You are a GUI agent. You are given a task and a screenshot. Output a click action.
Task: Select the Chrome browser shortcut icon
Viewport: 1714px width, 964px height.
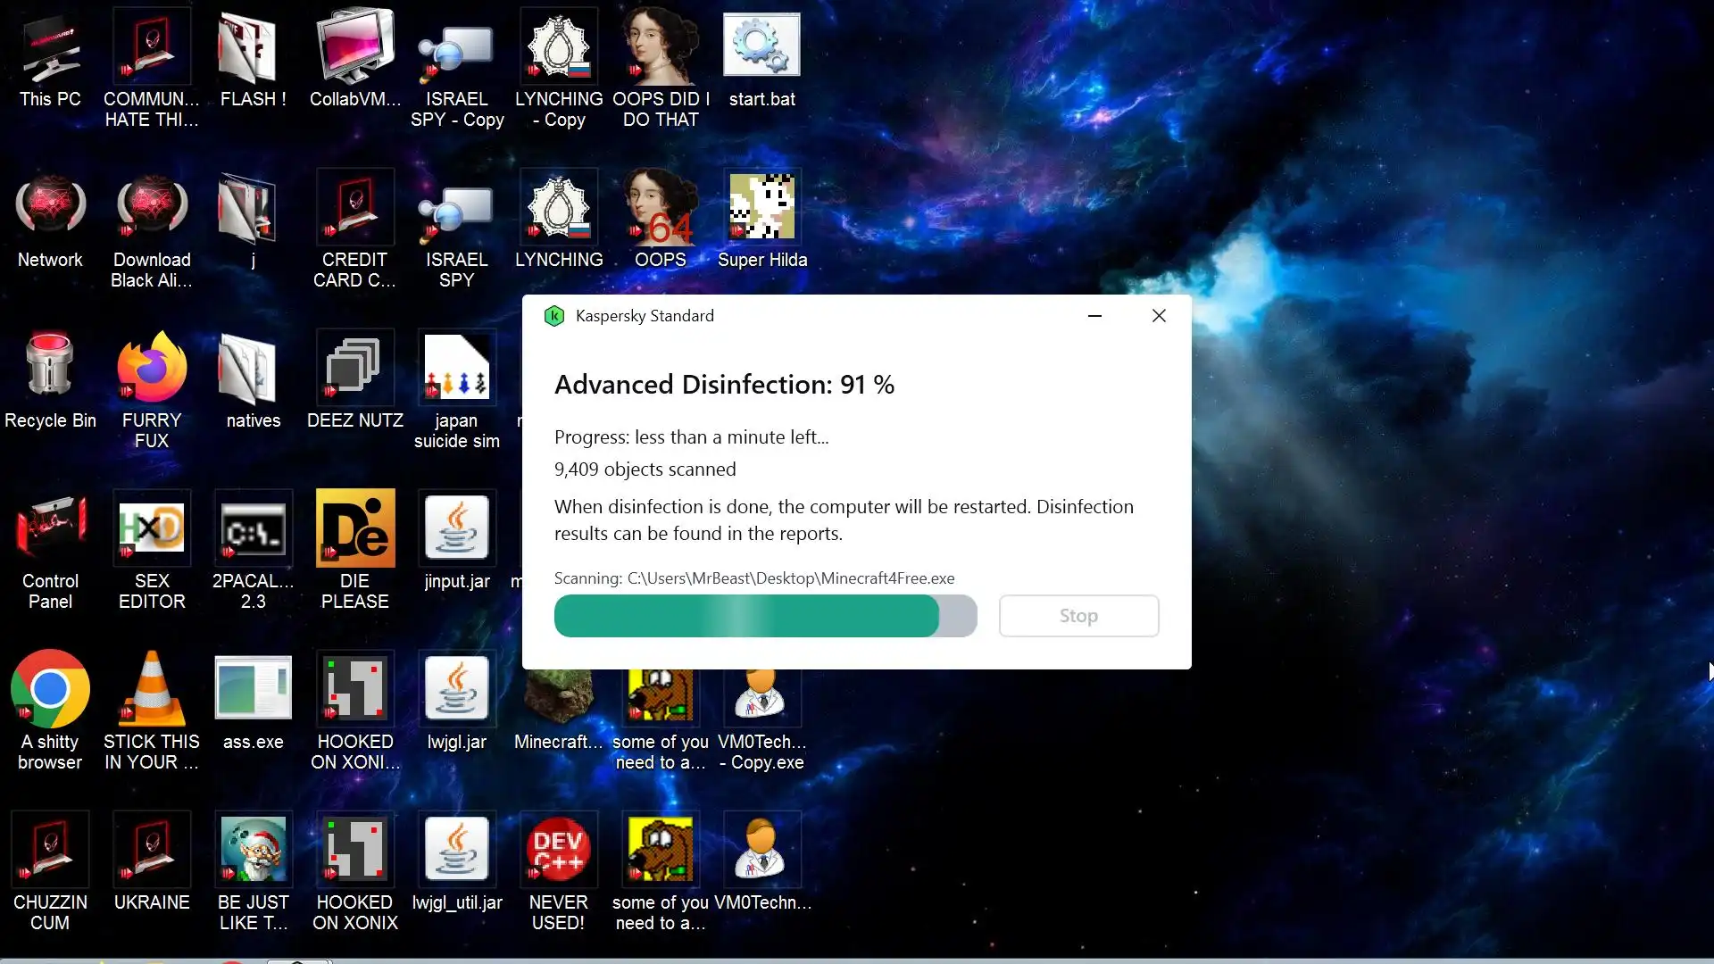pyautogui.click(x=50, y=689)
